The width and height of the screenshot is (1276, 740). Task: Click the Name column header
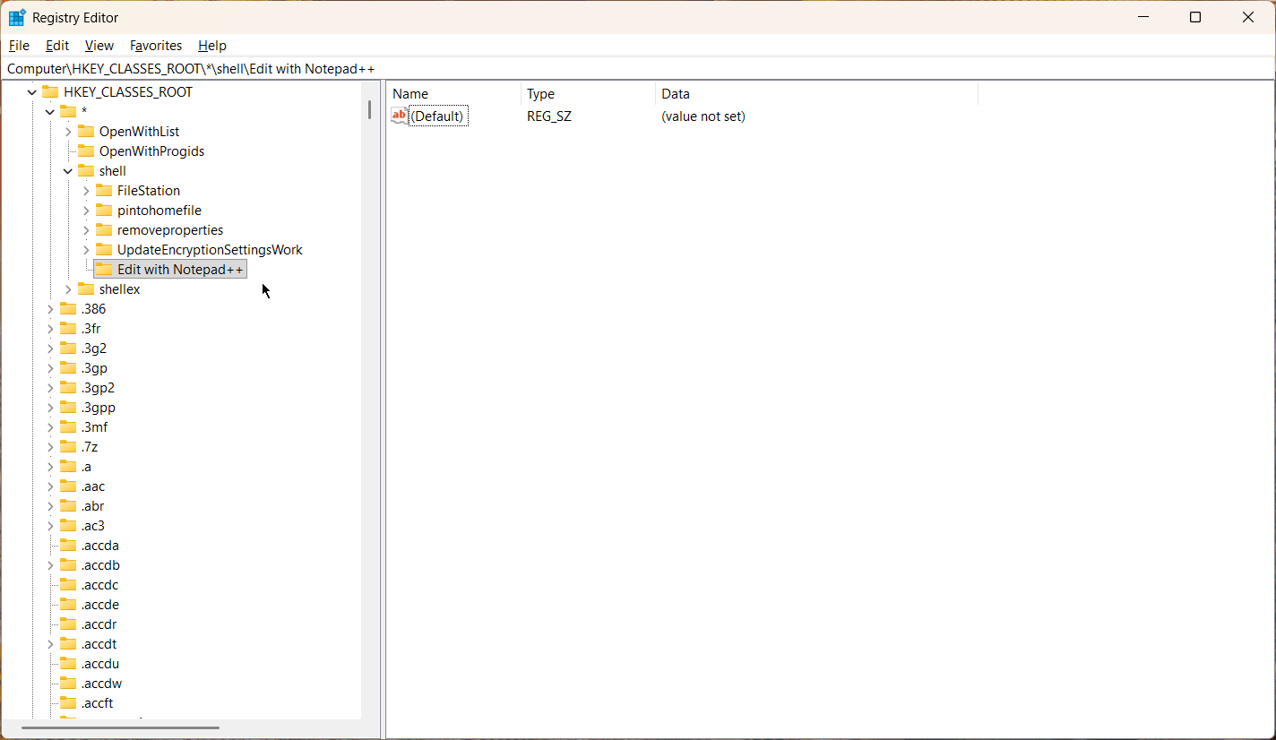[453, 94]
